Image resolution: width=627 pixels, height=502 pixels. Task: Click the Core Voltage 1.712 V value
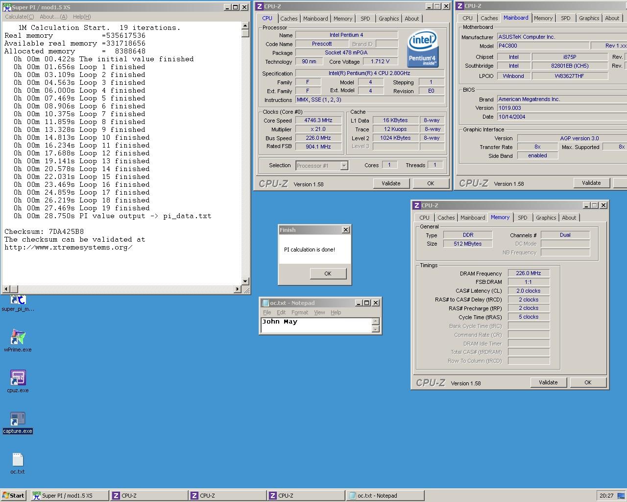click(x=381, y=61)
